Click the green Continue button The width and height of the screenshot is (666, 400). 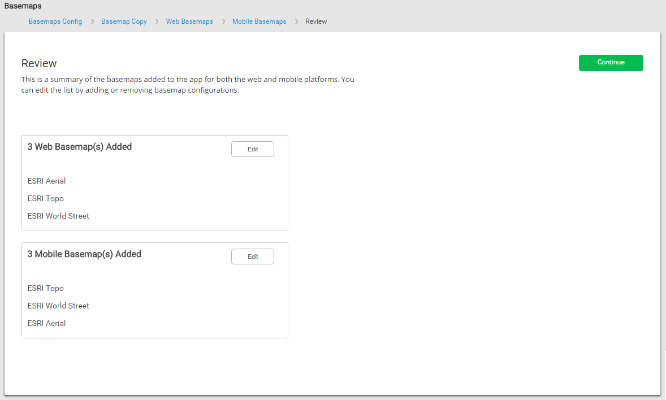pos(611,63)
